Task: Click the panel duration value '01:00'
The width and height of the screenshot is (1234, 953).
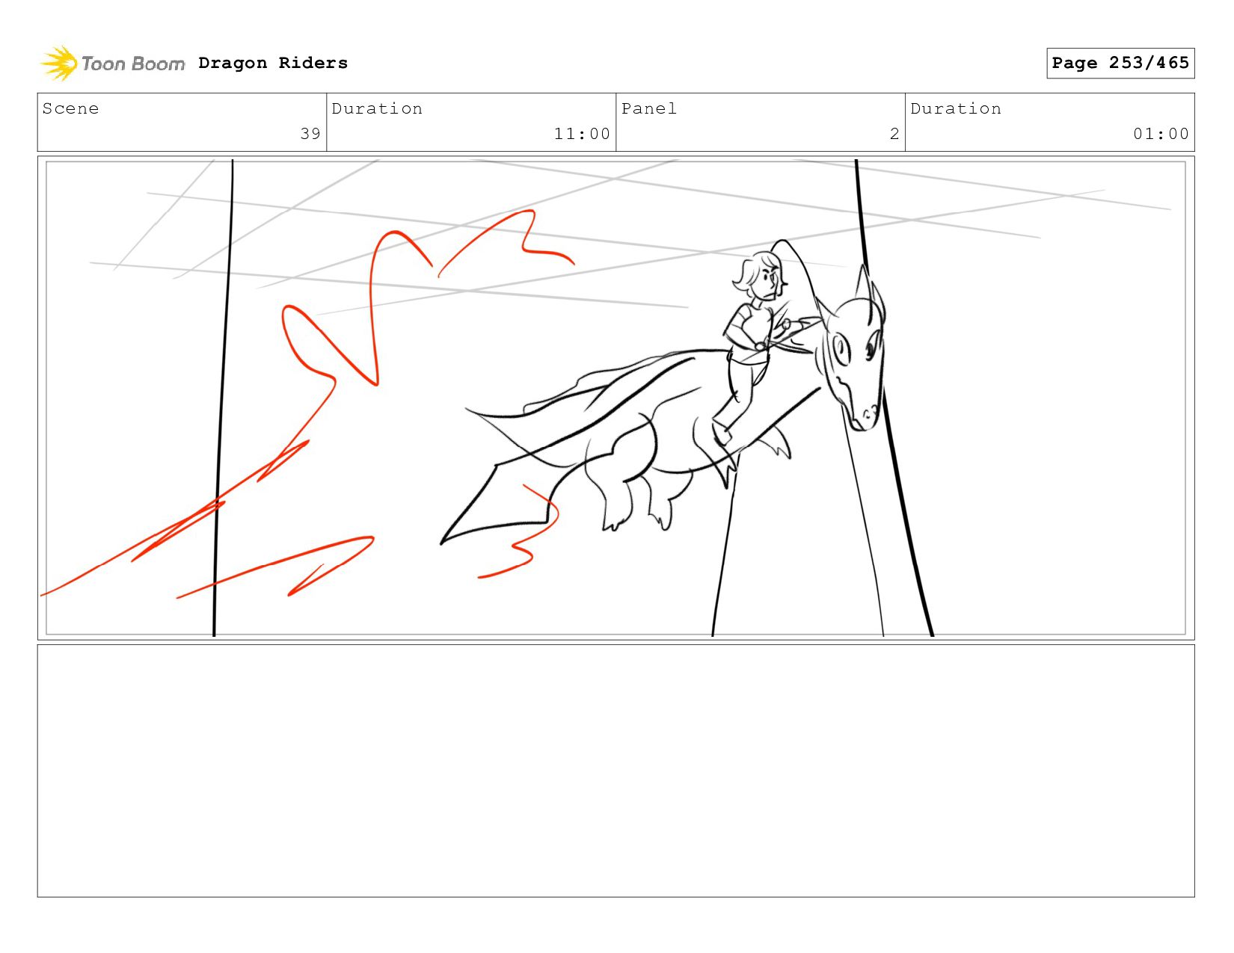Action: 1161,135
